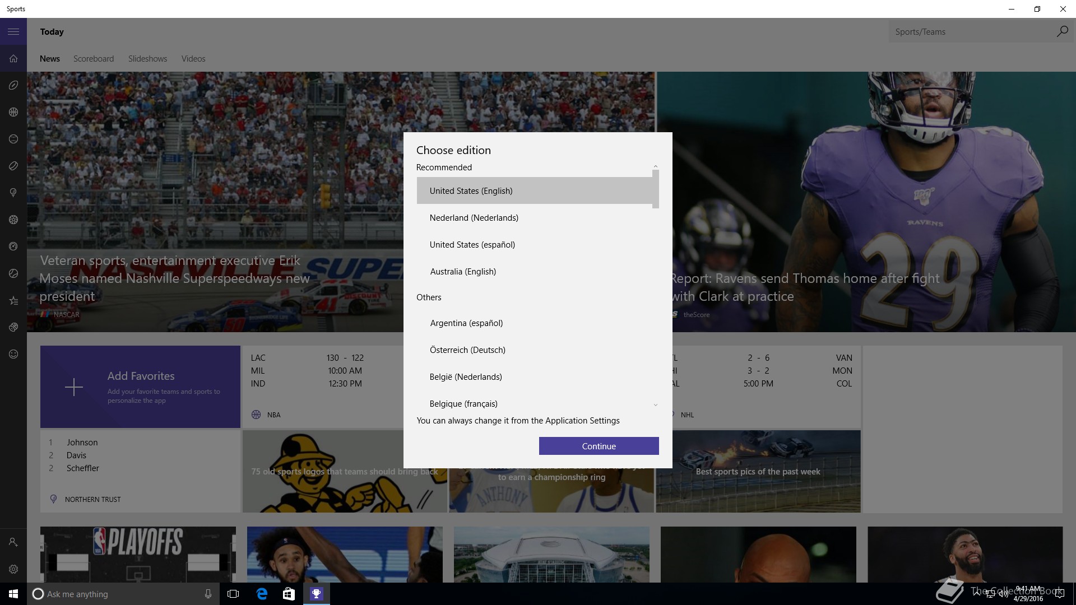This screenshot has height=605, width=1076.
Task: Click the Cortana microphone icon
Action: tap(208, 594)
